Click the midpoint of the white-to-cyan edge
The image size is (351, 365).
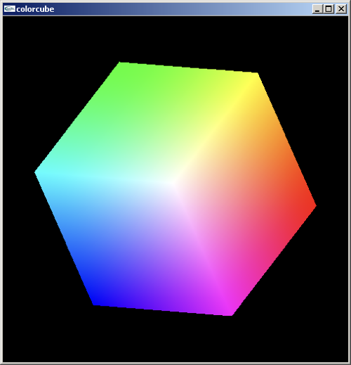(x=105, y=177)
